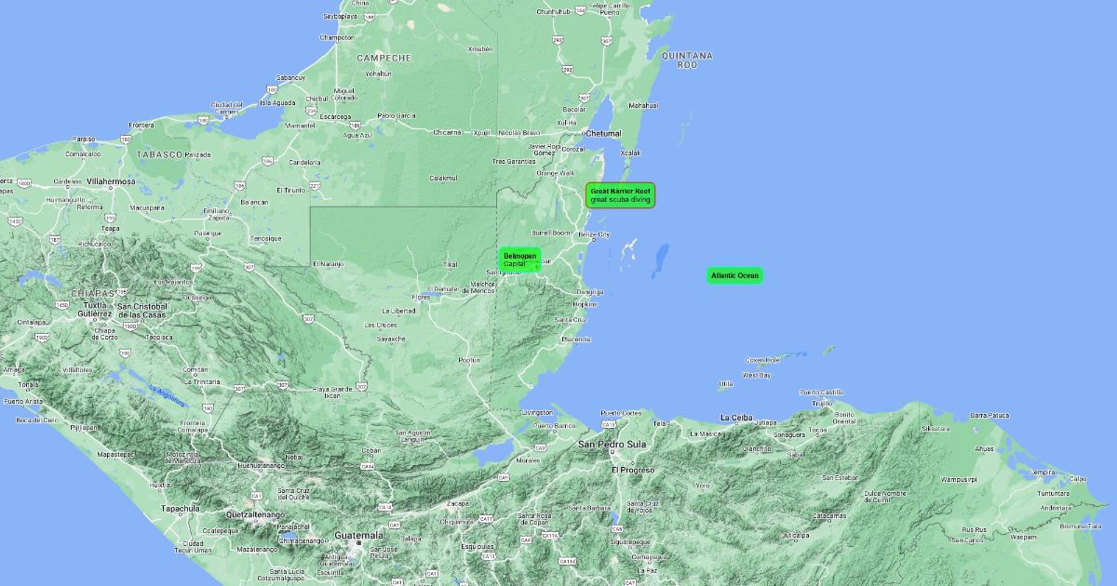Screen dimensions: 1117x586
Task: Select the QUINTANA ROO state label
Action: (687, 60)
